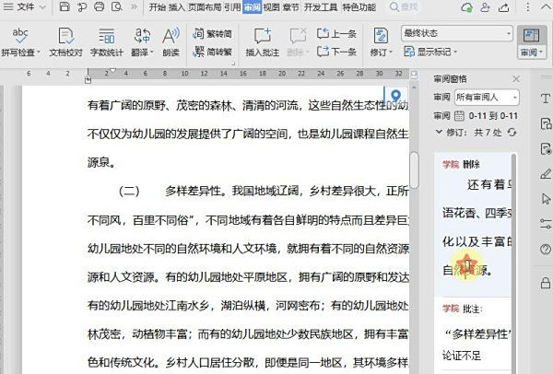Switch to the 插入 tab
The width and height of the screenshot is (553, 374).
[177, 7]
